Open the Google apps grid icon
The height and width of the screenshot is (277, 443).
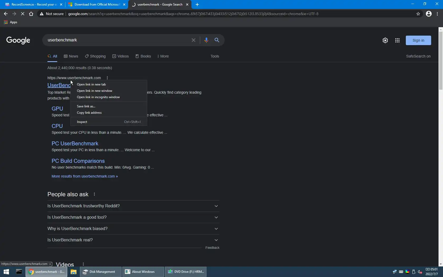[x=397, y=40]
